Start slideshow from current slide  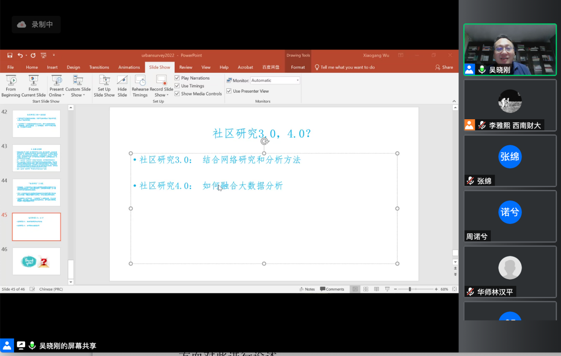coord(33,86)
